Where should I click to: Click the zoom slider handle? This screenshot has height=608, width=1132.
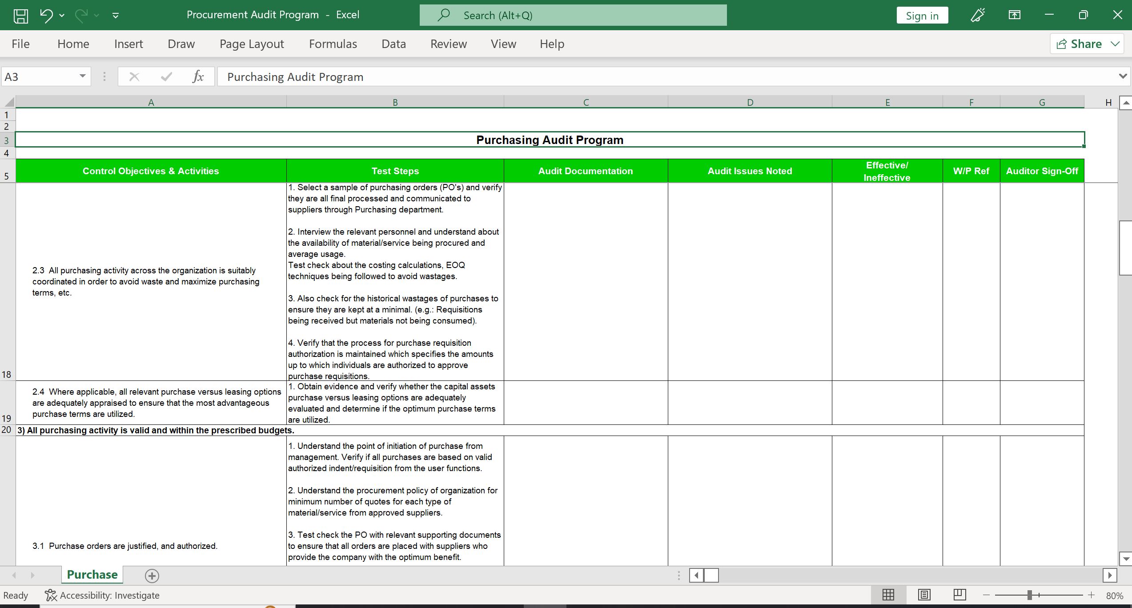click(x=1029, y=595)
